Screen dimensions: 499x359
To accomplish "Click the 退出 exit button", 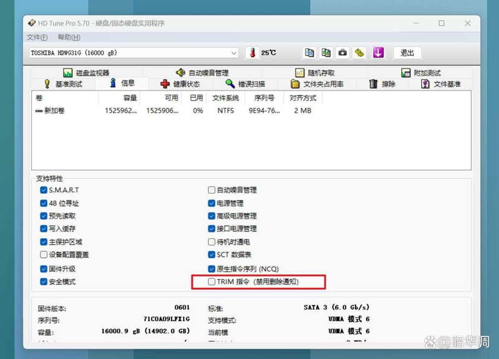I will [x=407, y=52].
